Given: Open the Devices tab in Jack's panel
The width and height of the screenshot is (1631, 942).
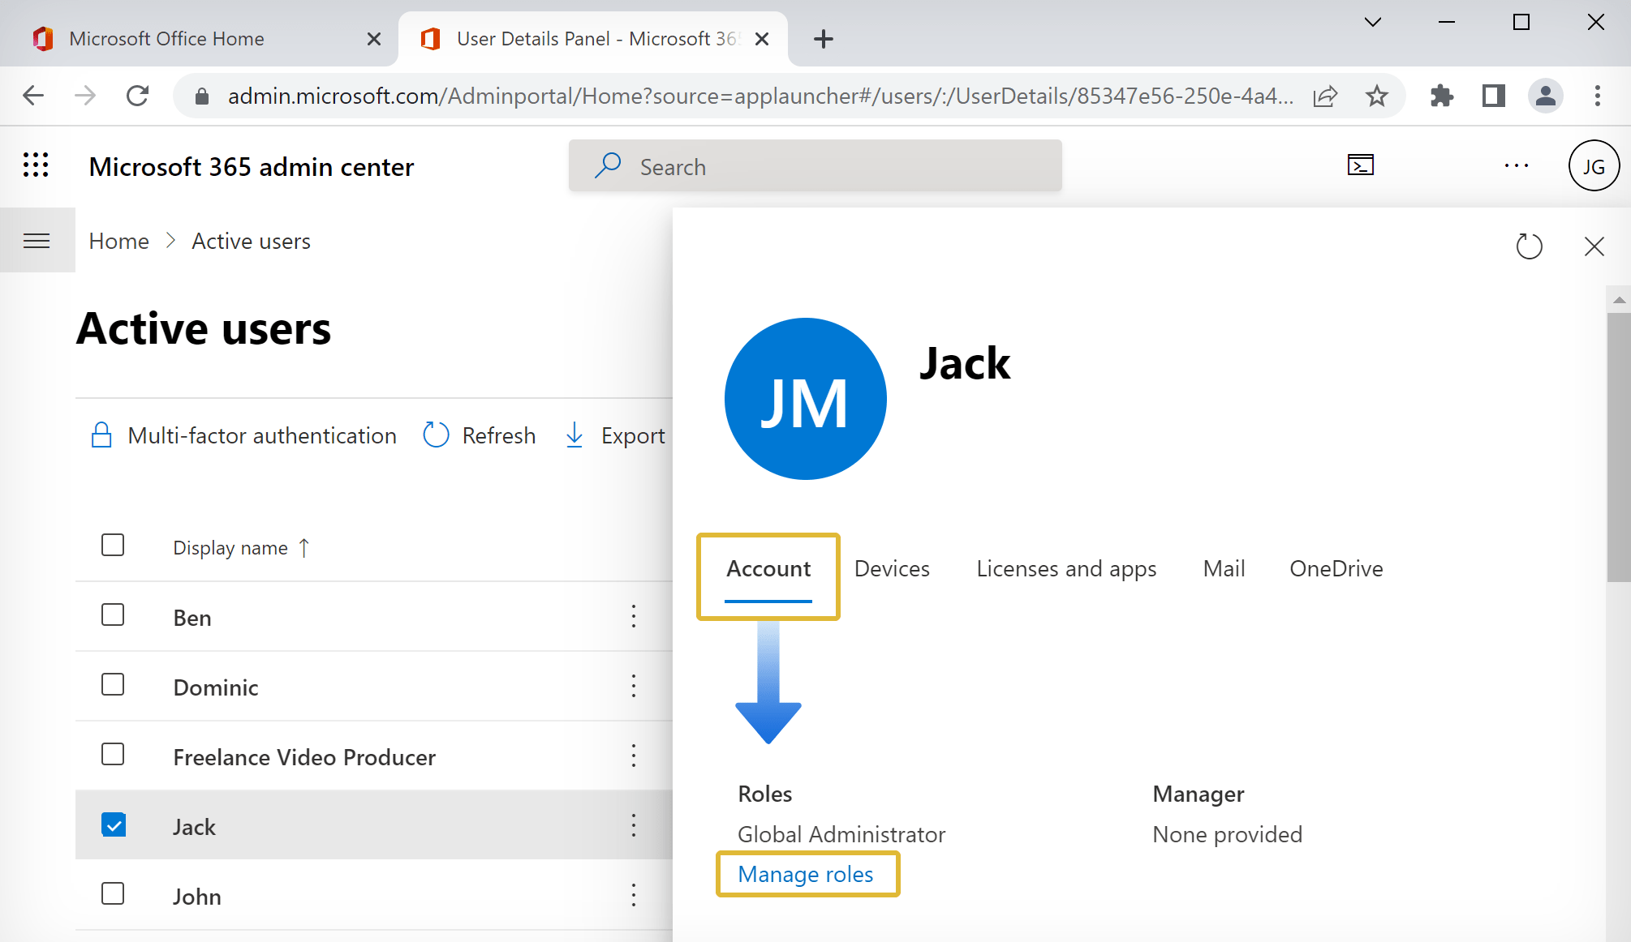Looking at the screenshot, I should tap(891, 568).
